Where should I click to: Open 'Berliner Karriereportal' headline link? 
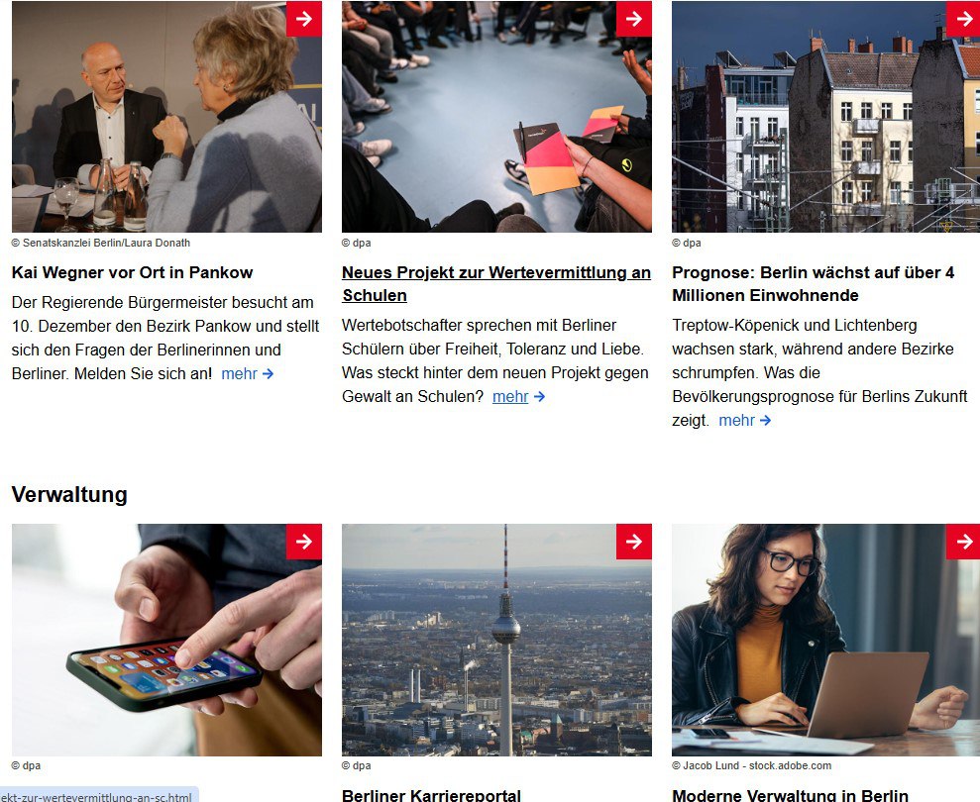click(x=431, y=795)
